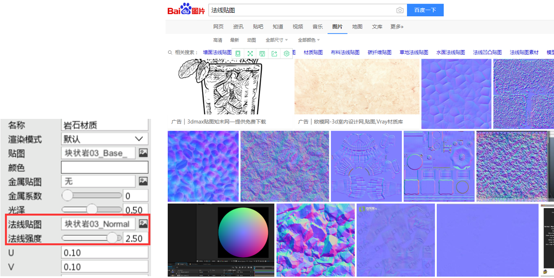Click the first green floating toolbar icon
Screen dimensions: 554x278
[238, 53]
